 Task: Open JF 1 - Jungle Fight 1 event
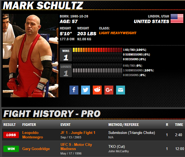(78, 133)
